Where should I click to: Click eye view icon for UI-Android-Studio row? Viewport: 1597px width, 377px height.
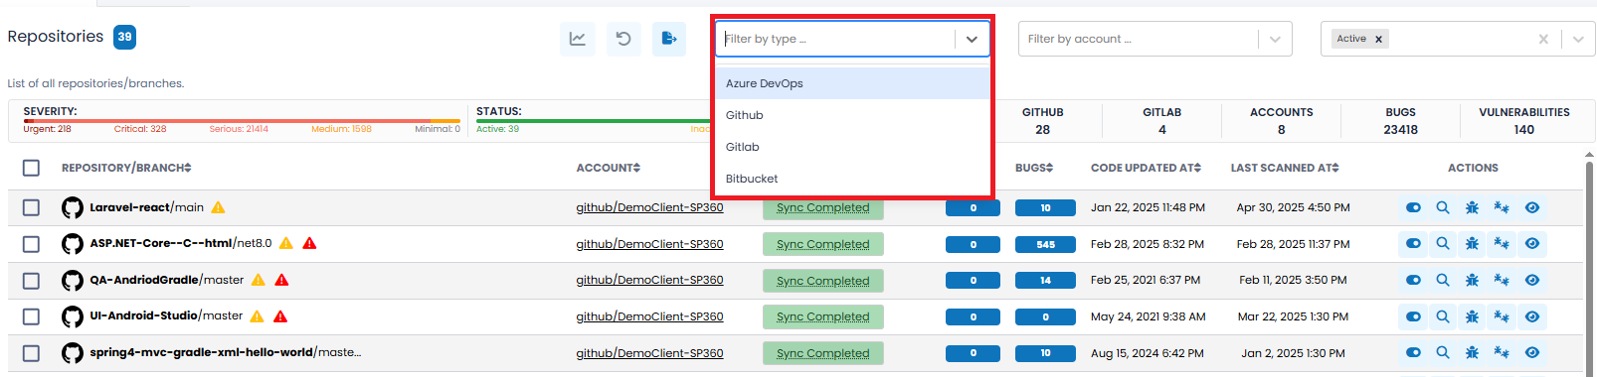[x=1532, y=316]
